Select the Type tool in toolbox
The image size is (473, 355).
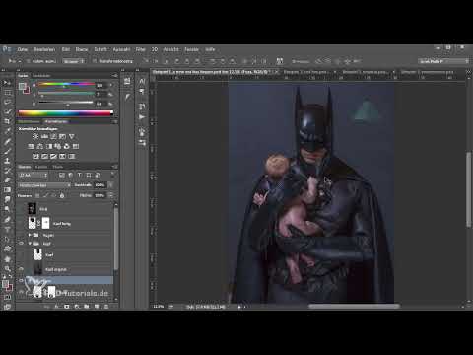pyautogui.click(x=7, y=229)
